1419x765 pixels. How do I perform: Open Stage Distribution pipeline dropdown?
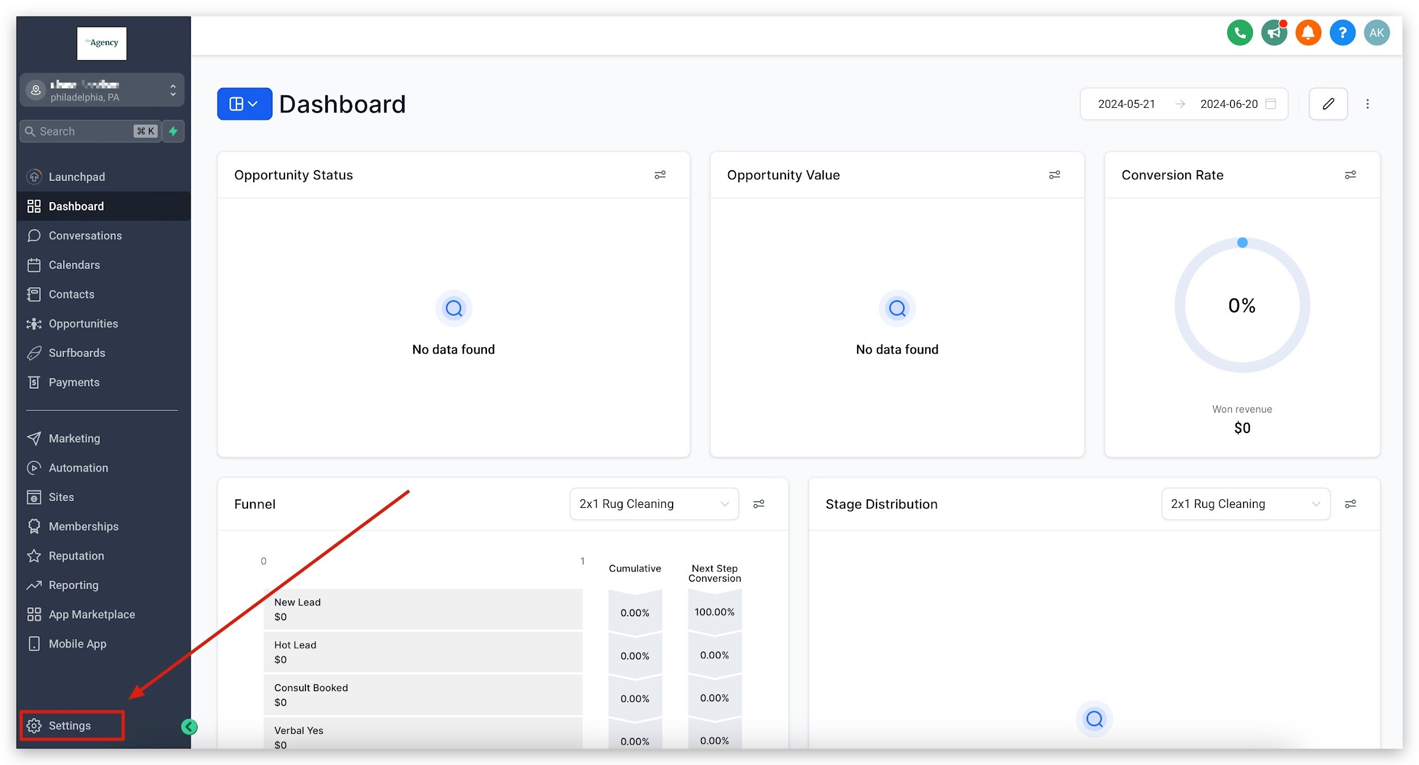pos(1245,504)
